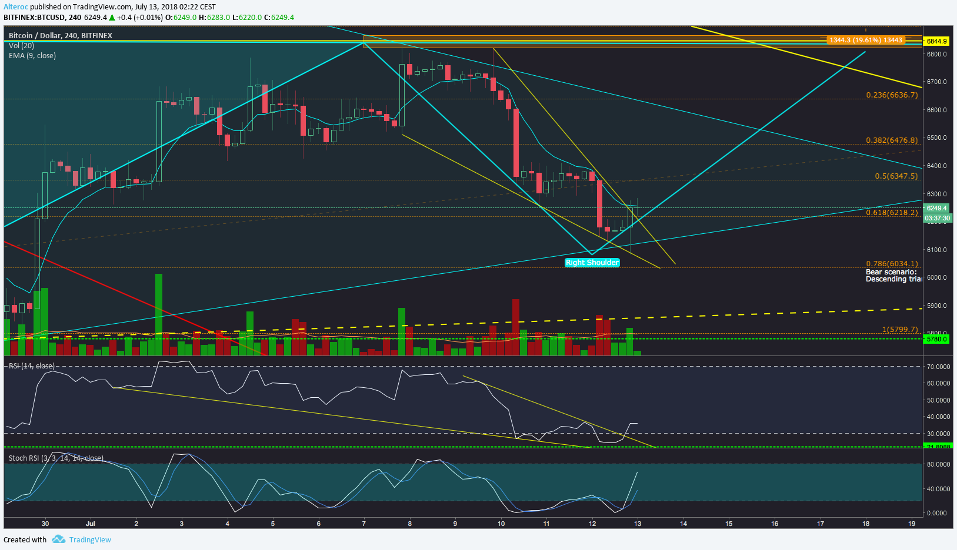Click the BITFINEX:BTCUSD symbol header text

click(x=34, y=18)
